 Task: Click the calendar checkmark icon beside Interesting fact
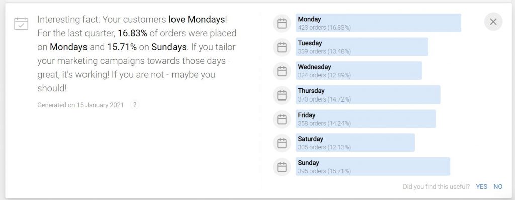(x=21, y=24)
